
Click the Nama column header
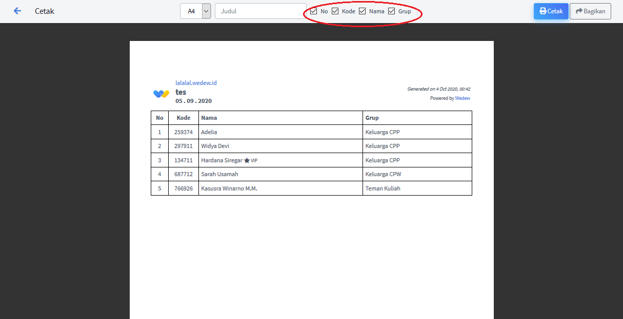click(x=281, y=118)
